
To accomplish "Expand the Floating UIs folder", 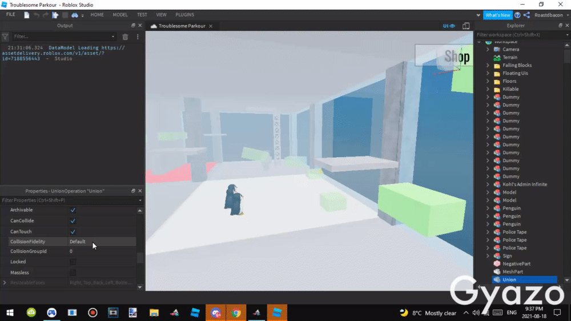I will tap(488, 73).
